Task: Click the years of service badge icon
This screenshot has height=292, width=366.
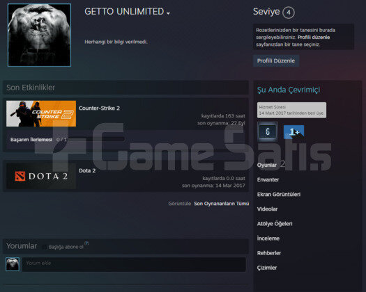Action: tap(268, 131)
